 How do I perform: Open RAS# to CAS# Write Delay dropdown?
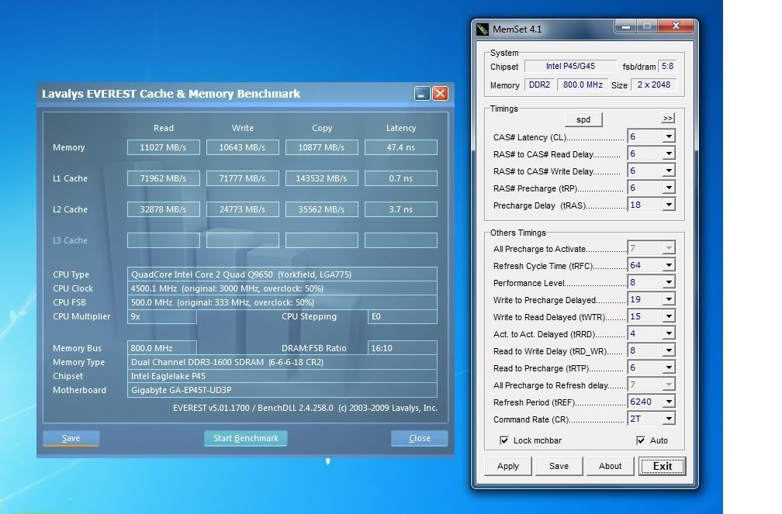[669, 171]
